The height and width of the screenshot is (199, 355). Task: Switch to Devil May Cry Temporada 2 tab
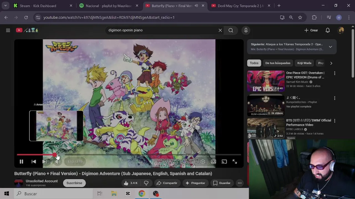click(x=241, y=6)
